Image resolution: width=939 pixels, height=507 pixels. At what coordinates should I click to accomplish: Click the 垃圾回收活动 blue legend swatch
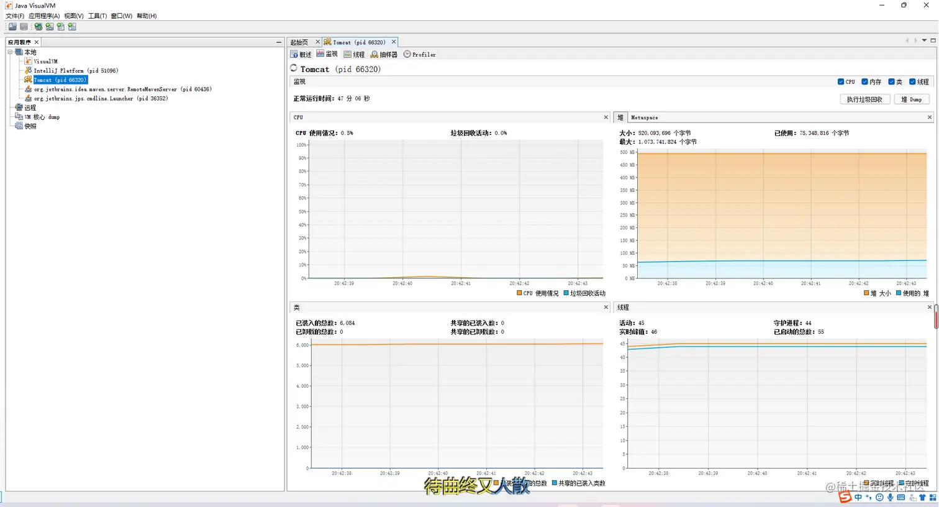click(x=566, y=293)
